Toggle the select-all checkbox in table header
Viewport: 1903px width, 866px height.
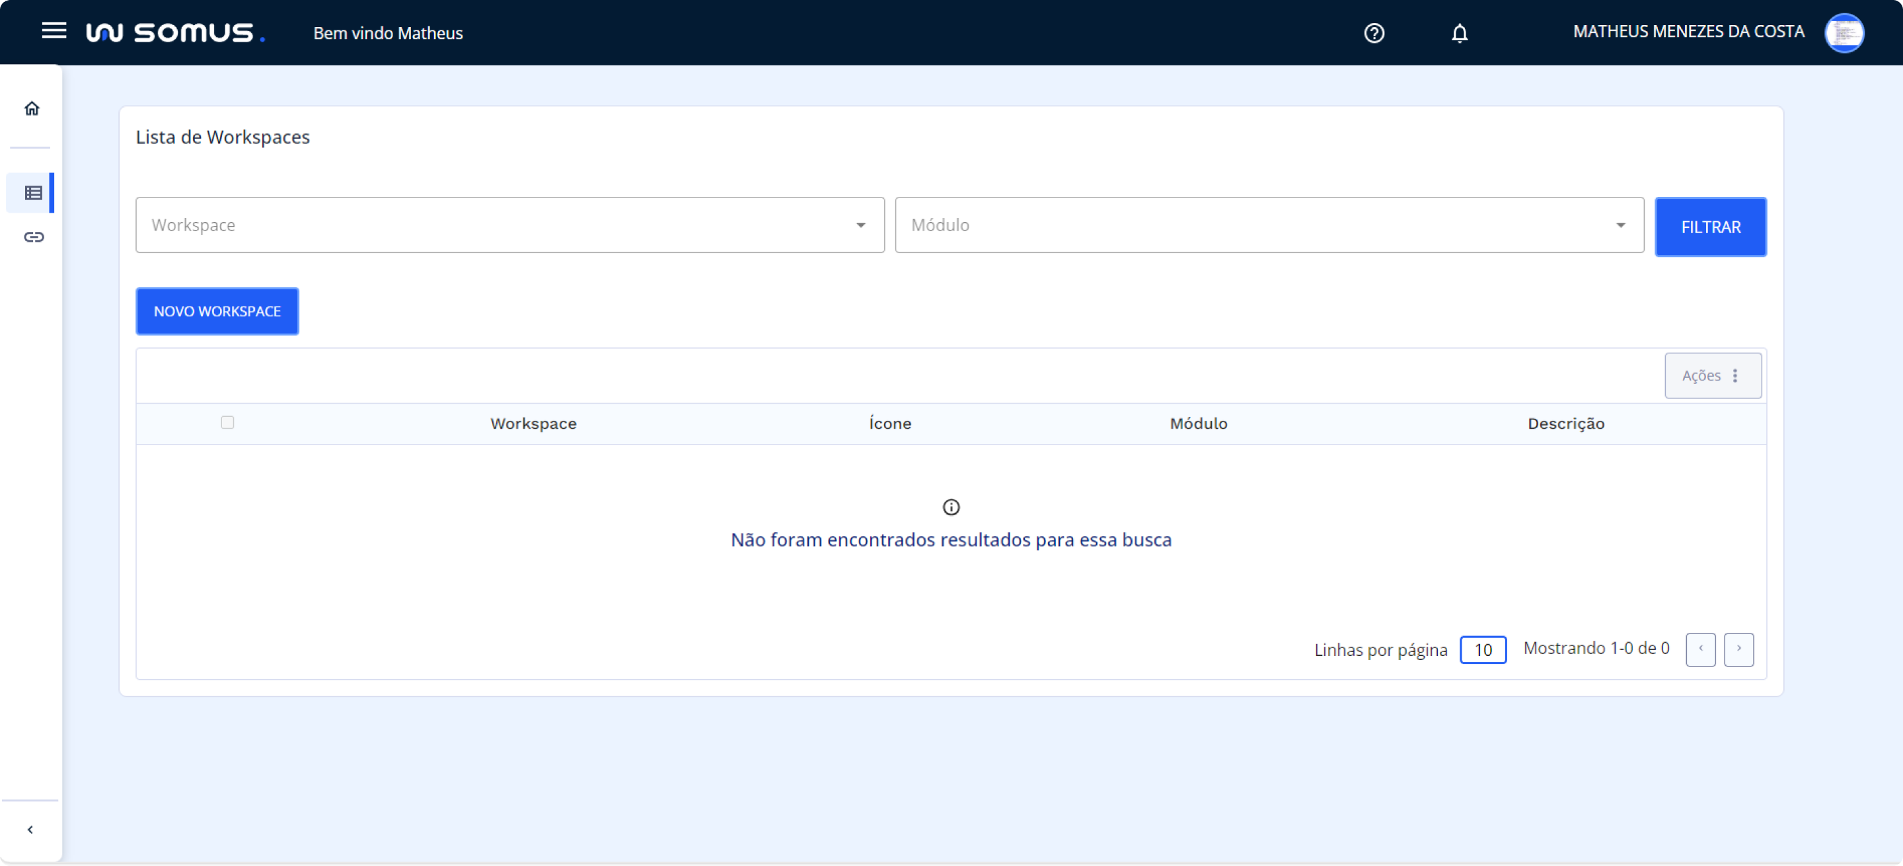[x=227, y=422]
